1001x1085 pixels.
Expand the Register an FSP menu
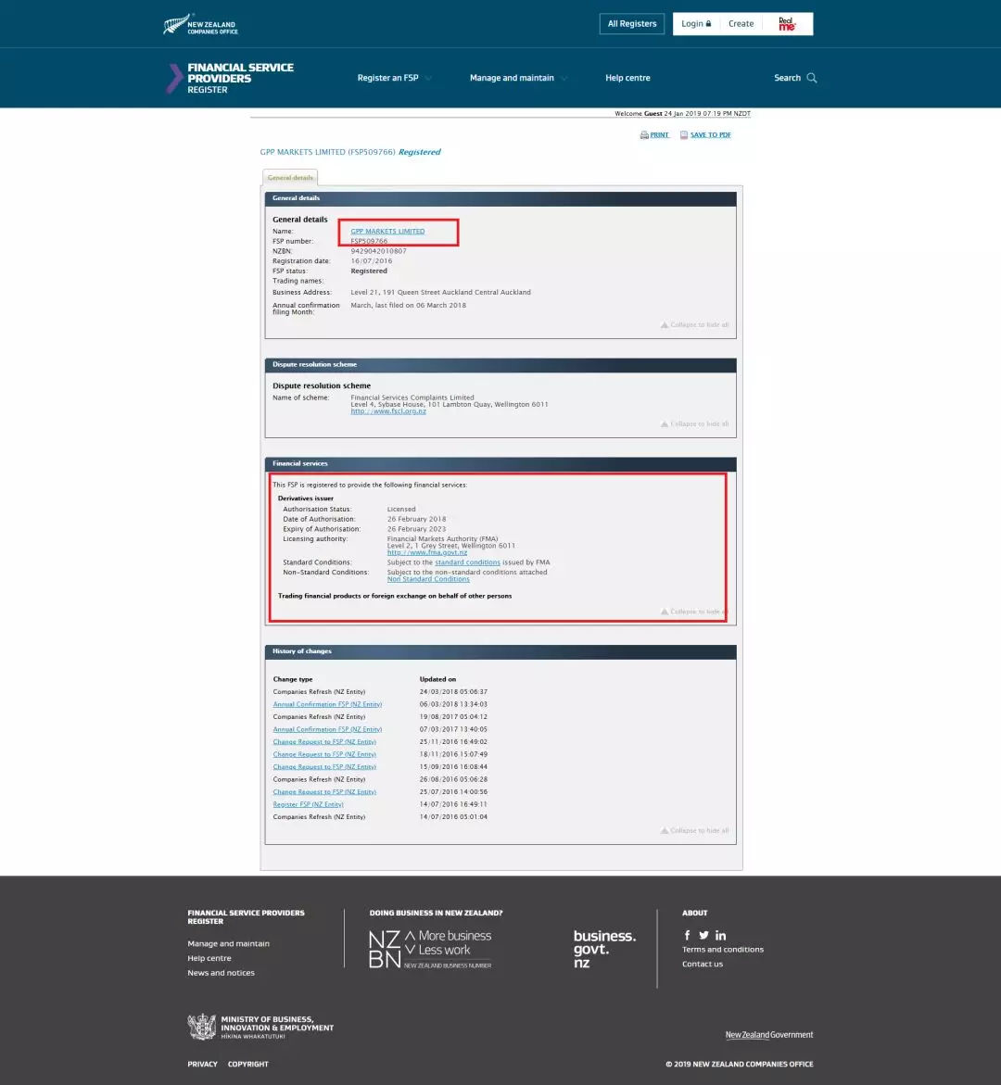click(394, 78)
